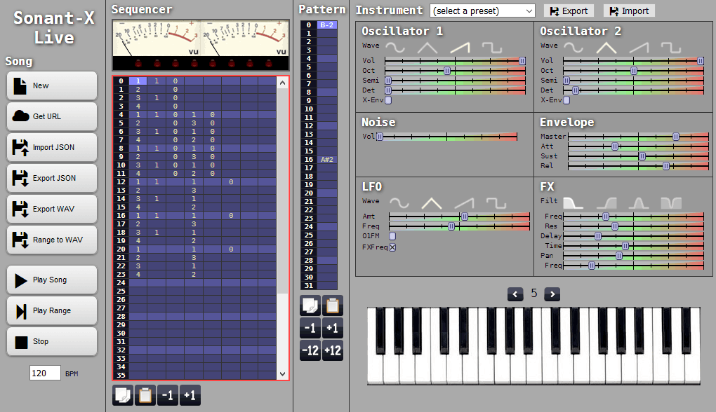Decrement sequencer pattern numbers with -1

click(x=168, y=395)
